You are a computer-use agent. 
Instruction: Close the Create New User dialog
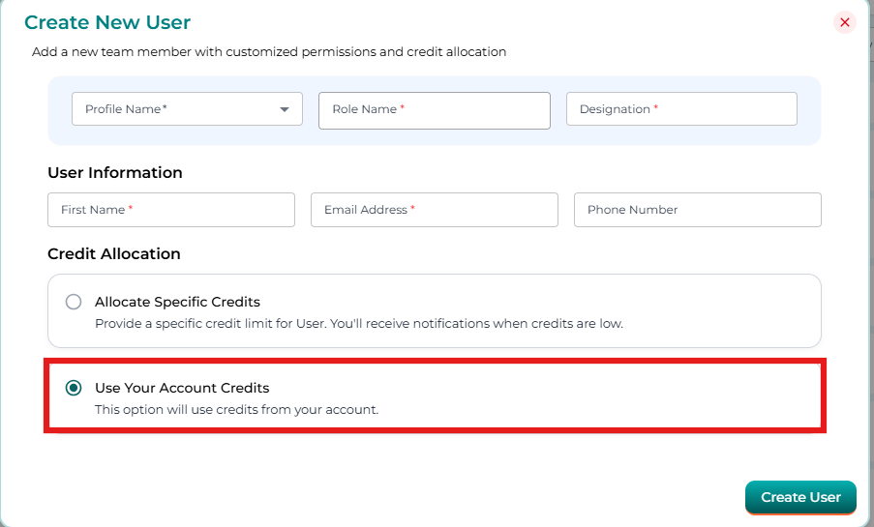tap(845, 22)
